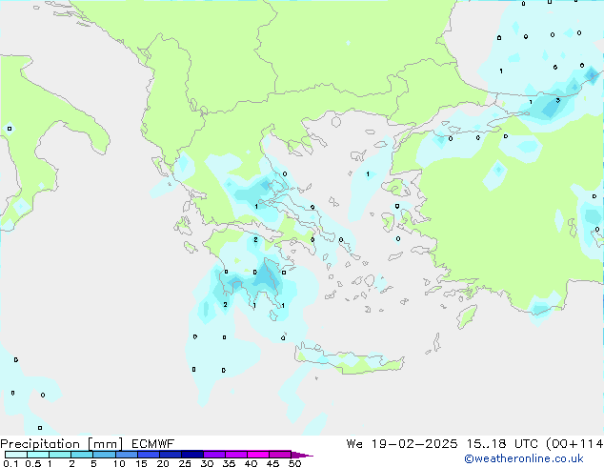Click the dark navy swatch between 25 and 30
Screen dimensions: 604x467
pyautogui.click(x=192, y=455)
